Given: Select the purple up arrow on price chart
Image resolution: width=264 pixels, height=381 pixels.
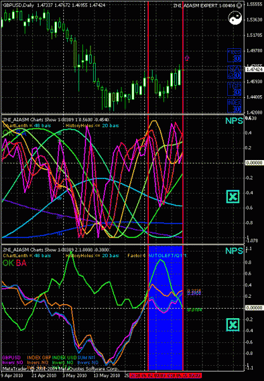Looking at the screenshot, I should tap(187, 58).
